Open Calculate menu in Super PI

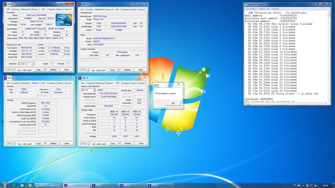pos(251,9)
